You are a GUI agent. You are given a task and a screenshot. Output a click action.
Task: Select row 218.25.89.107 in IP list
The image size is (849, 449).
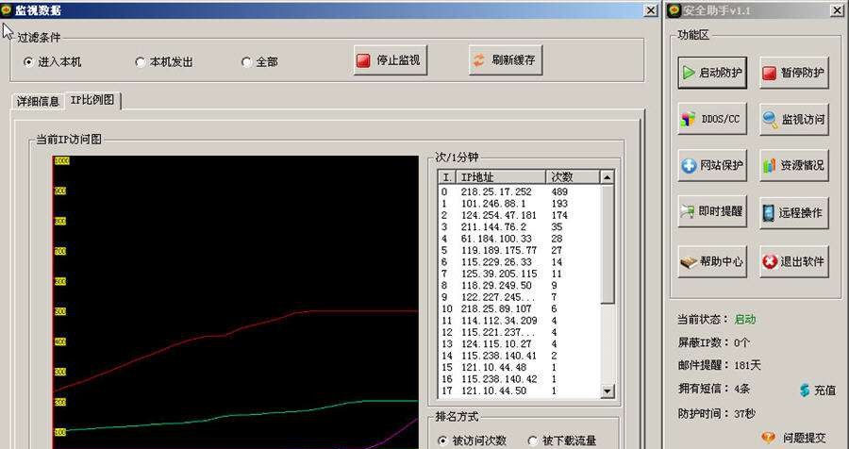(519, 308)
